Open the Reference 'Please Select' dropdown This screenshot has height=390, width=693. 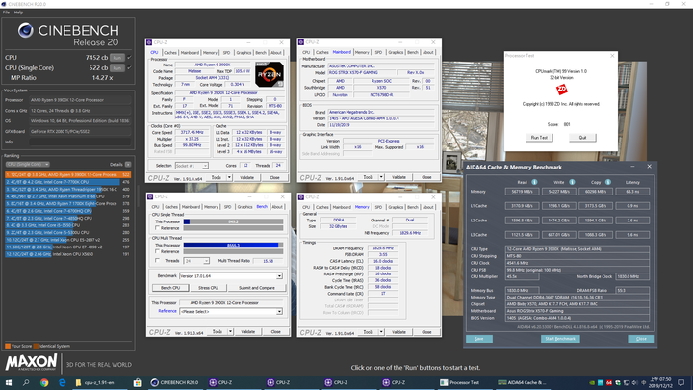[x=231, y=311]
